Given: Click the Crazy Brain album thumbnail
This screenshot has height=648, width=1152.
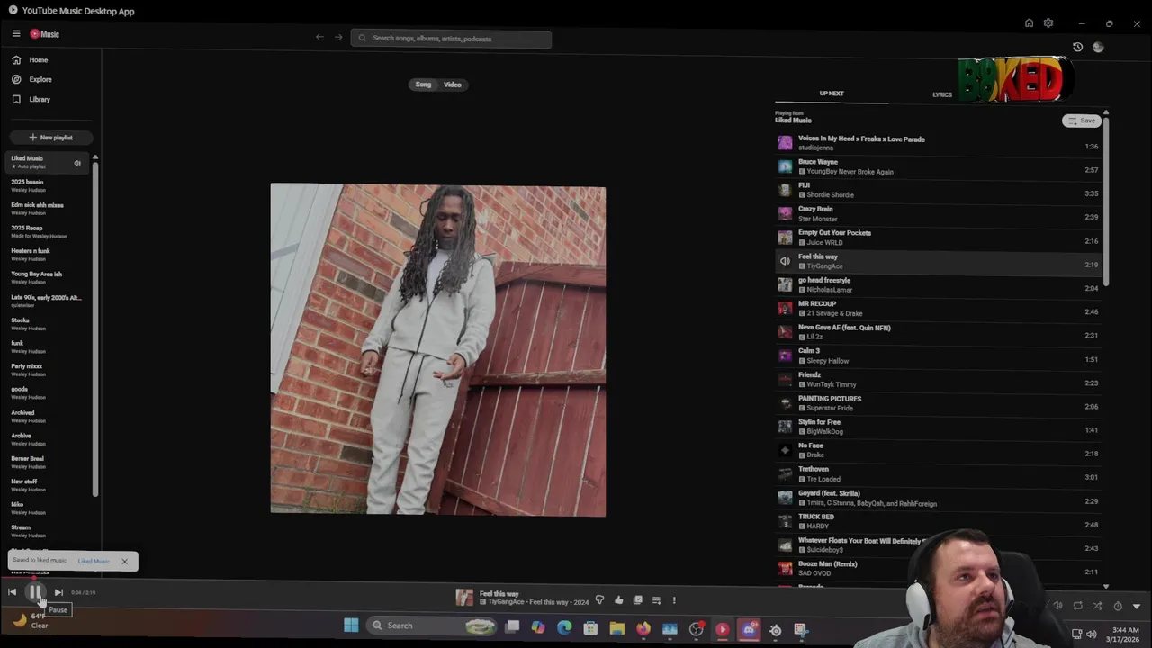Looking at the screenshot, I should pos(785,214).
